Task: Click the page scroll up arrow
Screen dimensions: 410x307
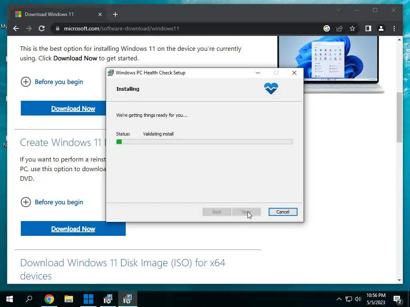Action: (x=399, y=40)
